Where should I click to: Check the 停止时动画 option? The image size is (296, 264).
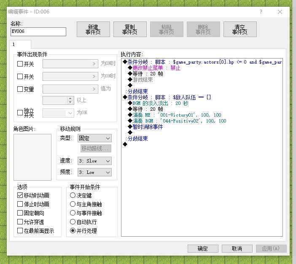(x=20, y=204)
